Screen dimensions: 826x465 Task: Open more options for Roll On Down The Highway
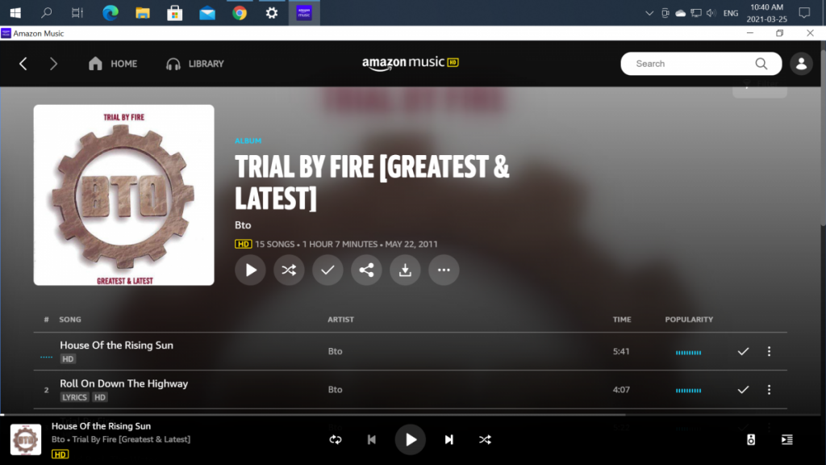pos(769,390)
